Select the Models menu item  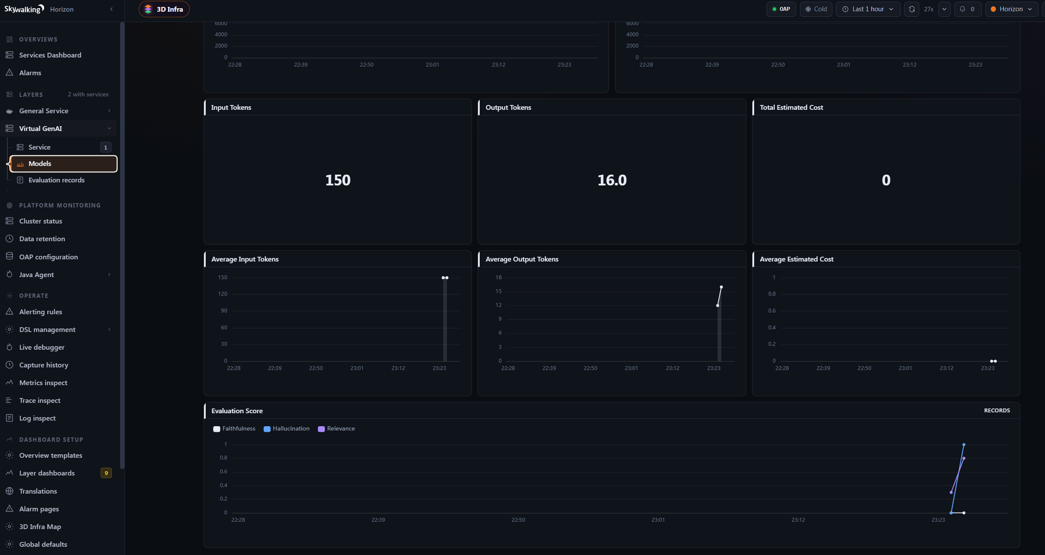click(x=64, y=163)
